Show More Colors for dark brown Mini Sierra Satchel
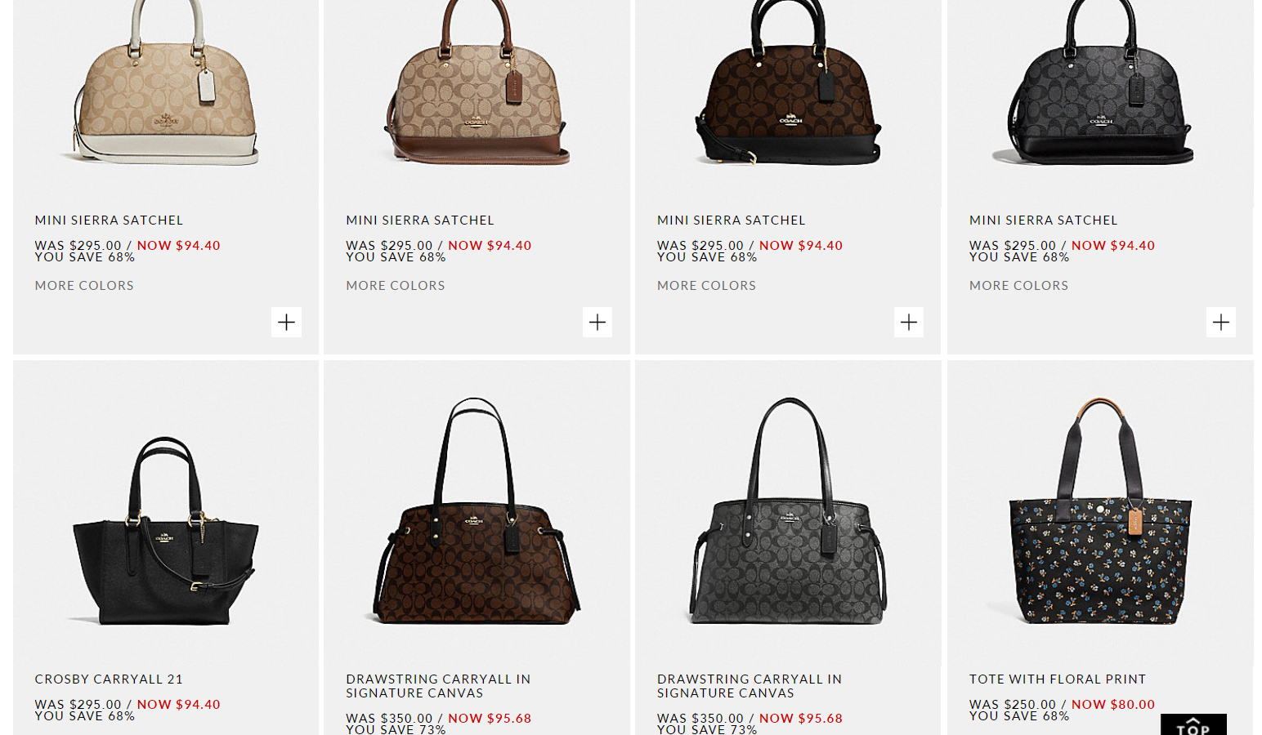Screen dimensions: 1262x735 707,286
